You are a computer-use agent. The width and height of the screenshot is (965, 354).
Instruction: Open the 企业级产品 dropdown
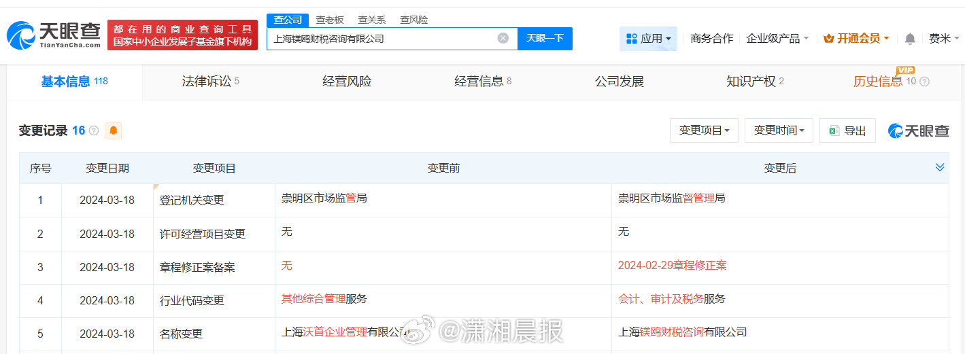(777, 39)
